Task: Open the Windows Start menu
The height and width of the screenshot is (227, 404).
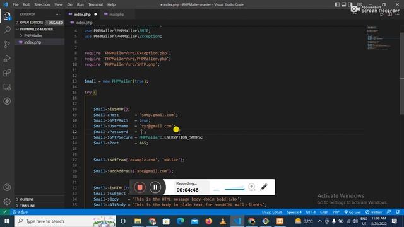Action: (x=7, y=221)
